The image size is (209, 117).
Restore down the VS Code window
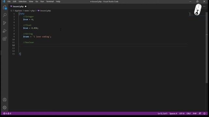[197, 1]
